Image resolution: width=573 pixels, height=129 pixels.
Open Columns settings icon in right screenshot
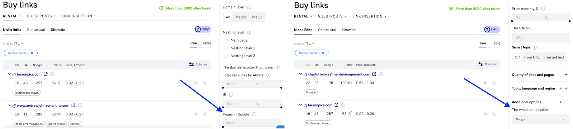coord(481,64)
